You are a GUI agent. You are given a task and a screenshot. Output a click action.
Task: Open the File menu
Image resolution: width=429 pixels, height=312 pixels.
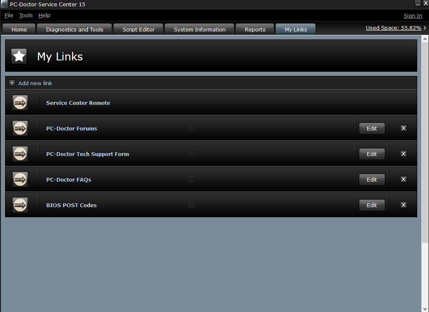click(9, 15)
